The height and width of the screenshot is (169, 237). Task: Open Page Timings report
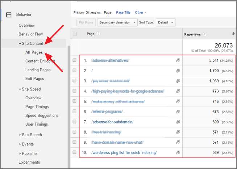click(x=37, y=107)
